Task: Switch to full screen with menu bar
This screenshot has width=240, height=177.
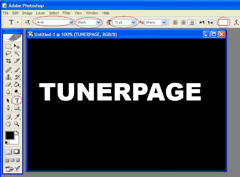Action: pos(12,160)
